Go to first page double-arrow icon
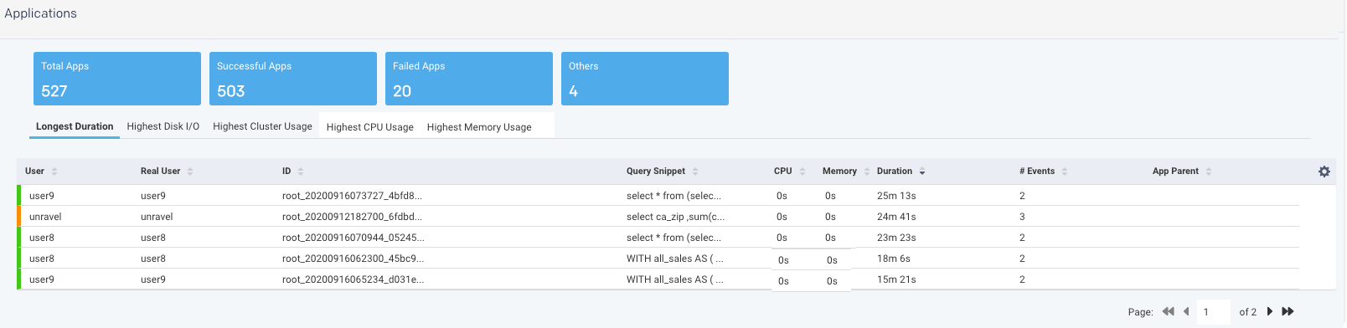Viewport: 1347px width, 328px height. click(1169, 311)
